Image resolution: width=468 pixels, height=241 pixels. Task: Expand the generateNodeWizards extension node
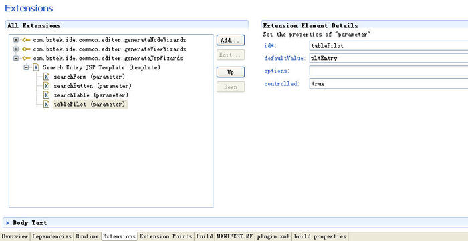click(x=16, y=40)
